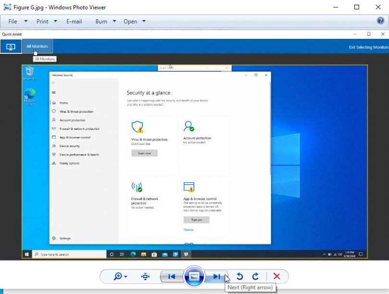Rotate the photo counterclockwise
Image resolution: width=389 pixels, height=294 pixels.
point(240,276)
